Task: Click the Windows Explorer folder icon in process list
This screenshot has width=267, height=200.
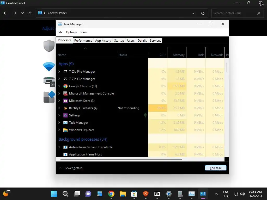Action: [65, 130]
